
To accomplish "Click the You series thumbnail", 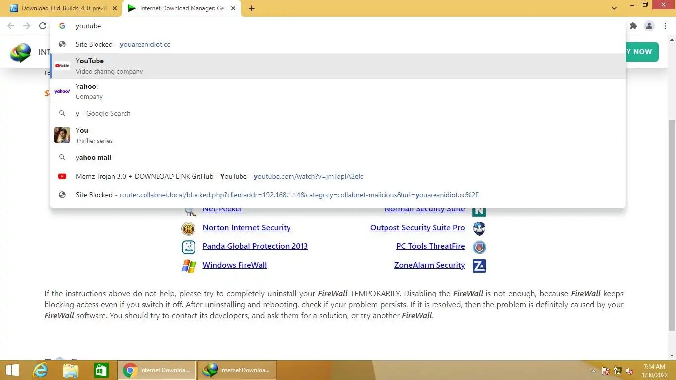I will tap(62, 135).
